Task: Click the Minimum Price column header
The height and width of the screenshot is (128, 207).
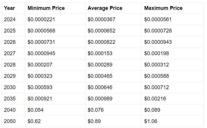Action: (46, 8)
